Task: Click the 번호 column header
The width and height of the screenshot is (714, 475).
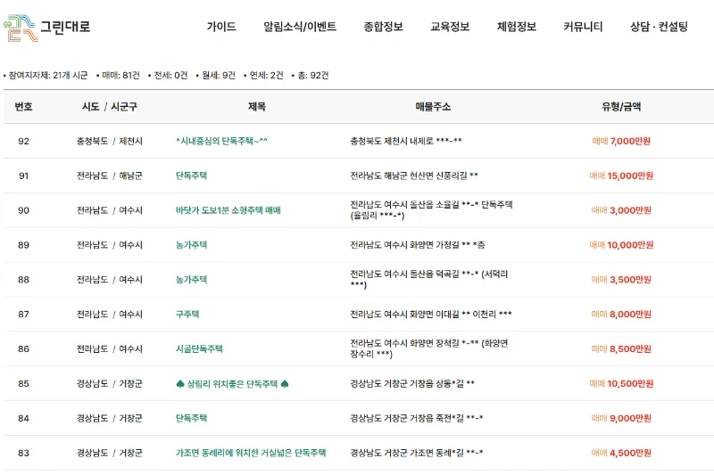Action: (x=23, y=107)
